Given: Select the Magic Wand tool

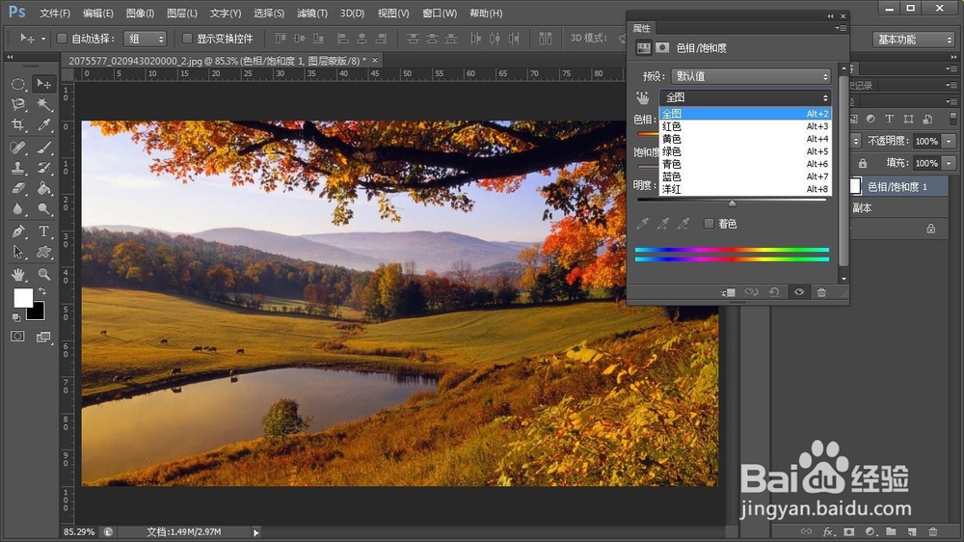Looking at the screenshot, I should (x=43, y=104).
